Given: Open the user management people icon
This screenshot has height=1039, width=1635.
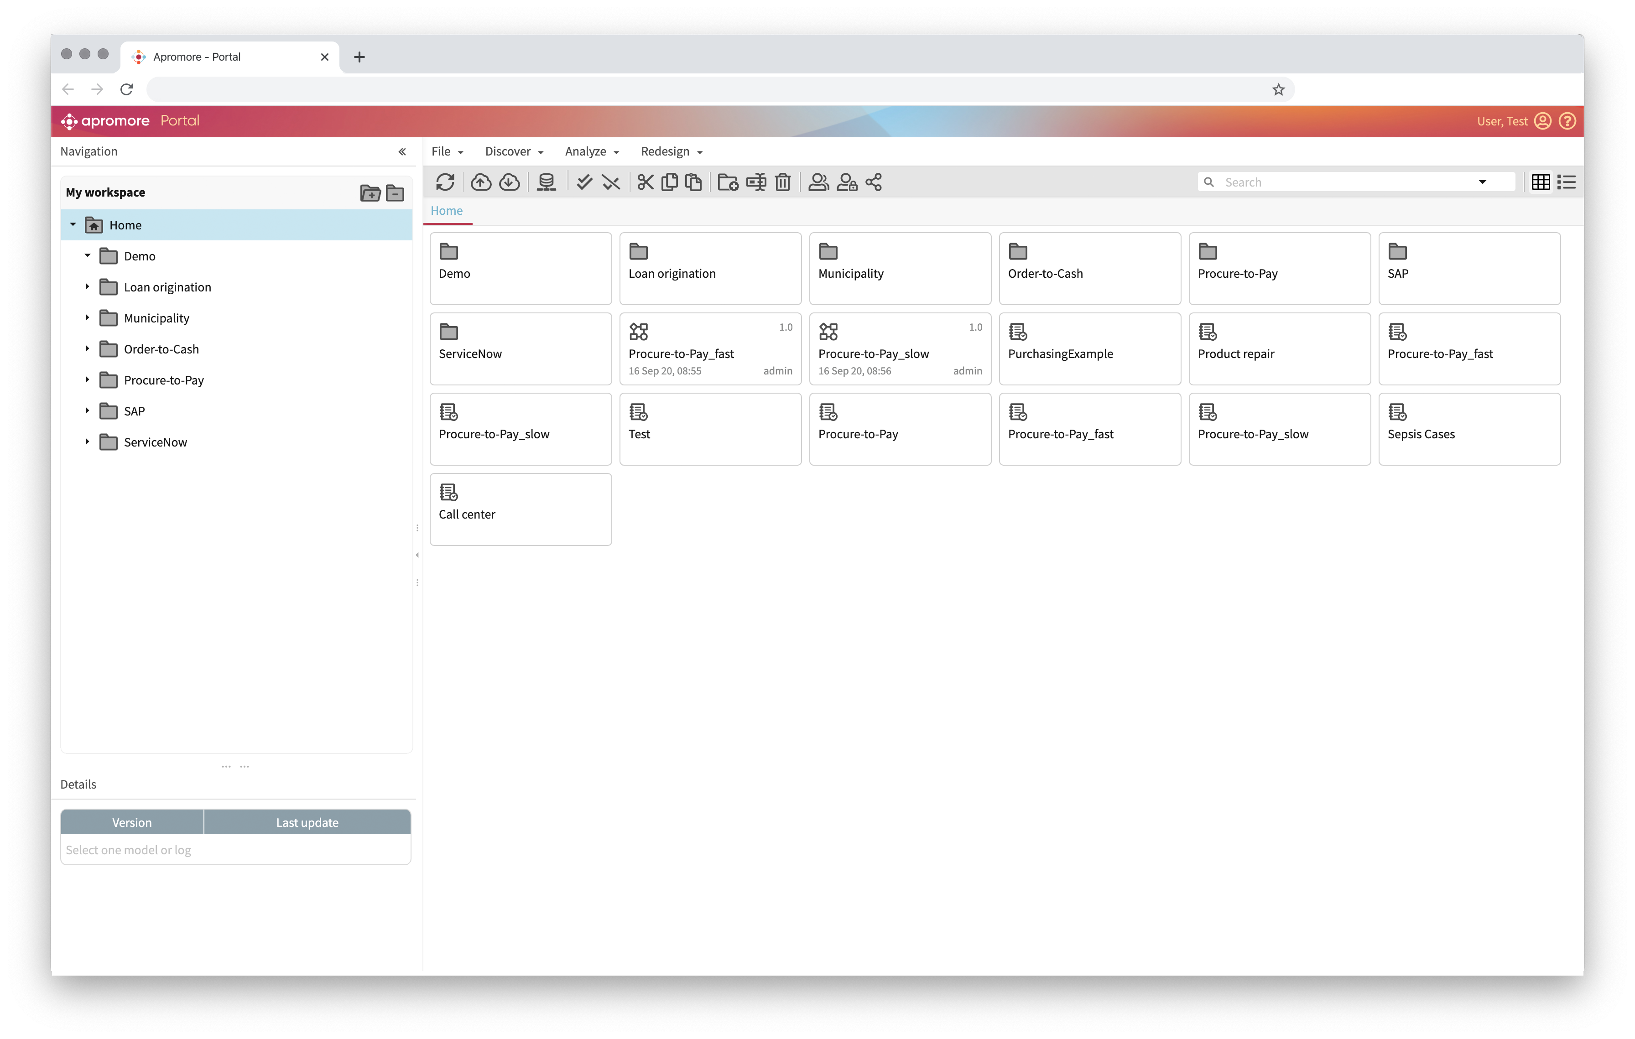Looking at the screenshot, I should coord(819,182).
